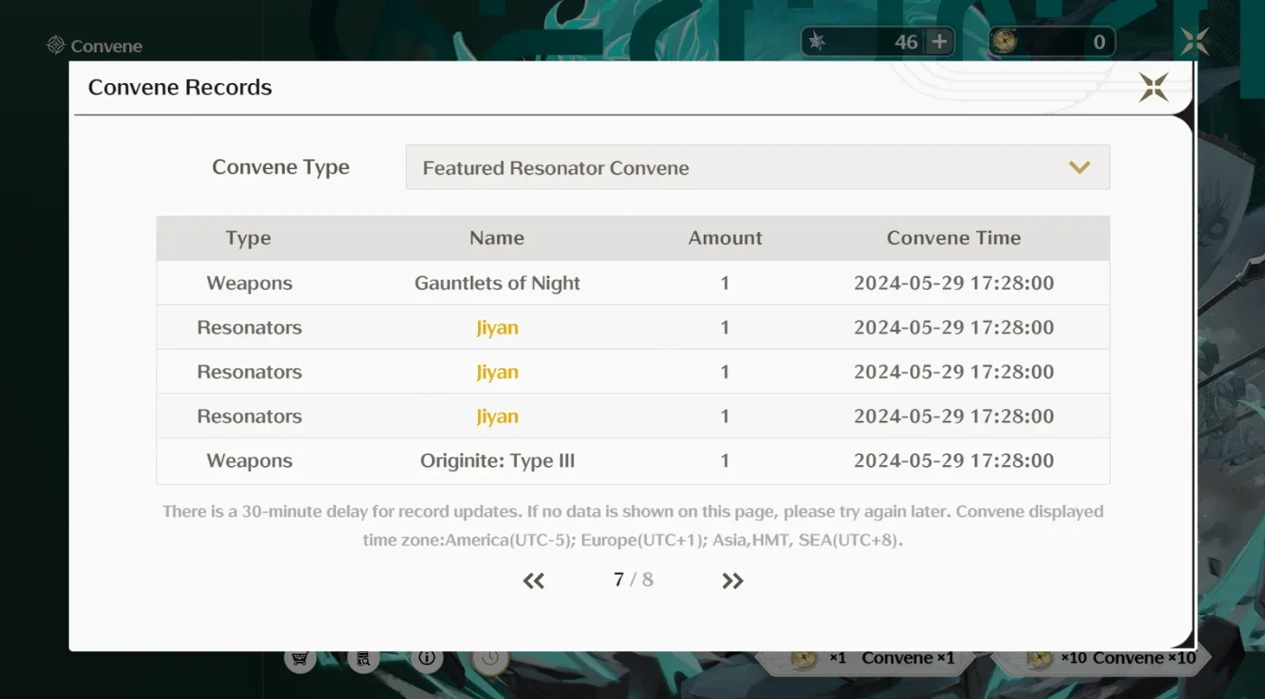Go to next records page
Viewport: 1265px width, 699px height.
pyautogui.click(x=733, y=581)
